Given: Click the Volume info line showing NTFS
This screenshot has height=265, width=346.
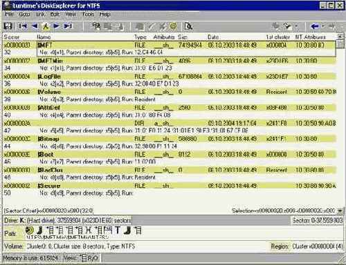Looking at the screenshot, I should coord(81,246).
